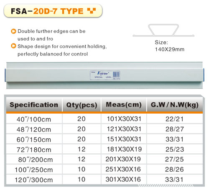
Task: Select the 72"/180cm specification cell
Action: 34,150
